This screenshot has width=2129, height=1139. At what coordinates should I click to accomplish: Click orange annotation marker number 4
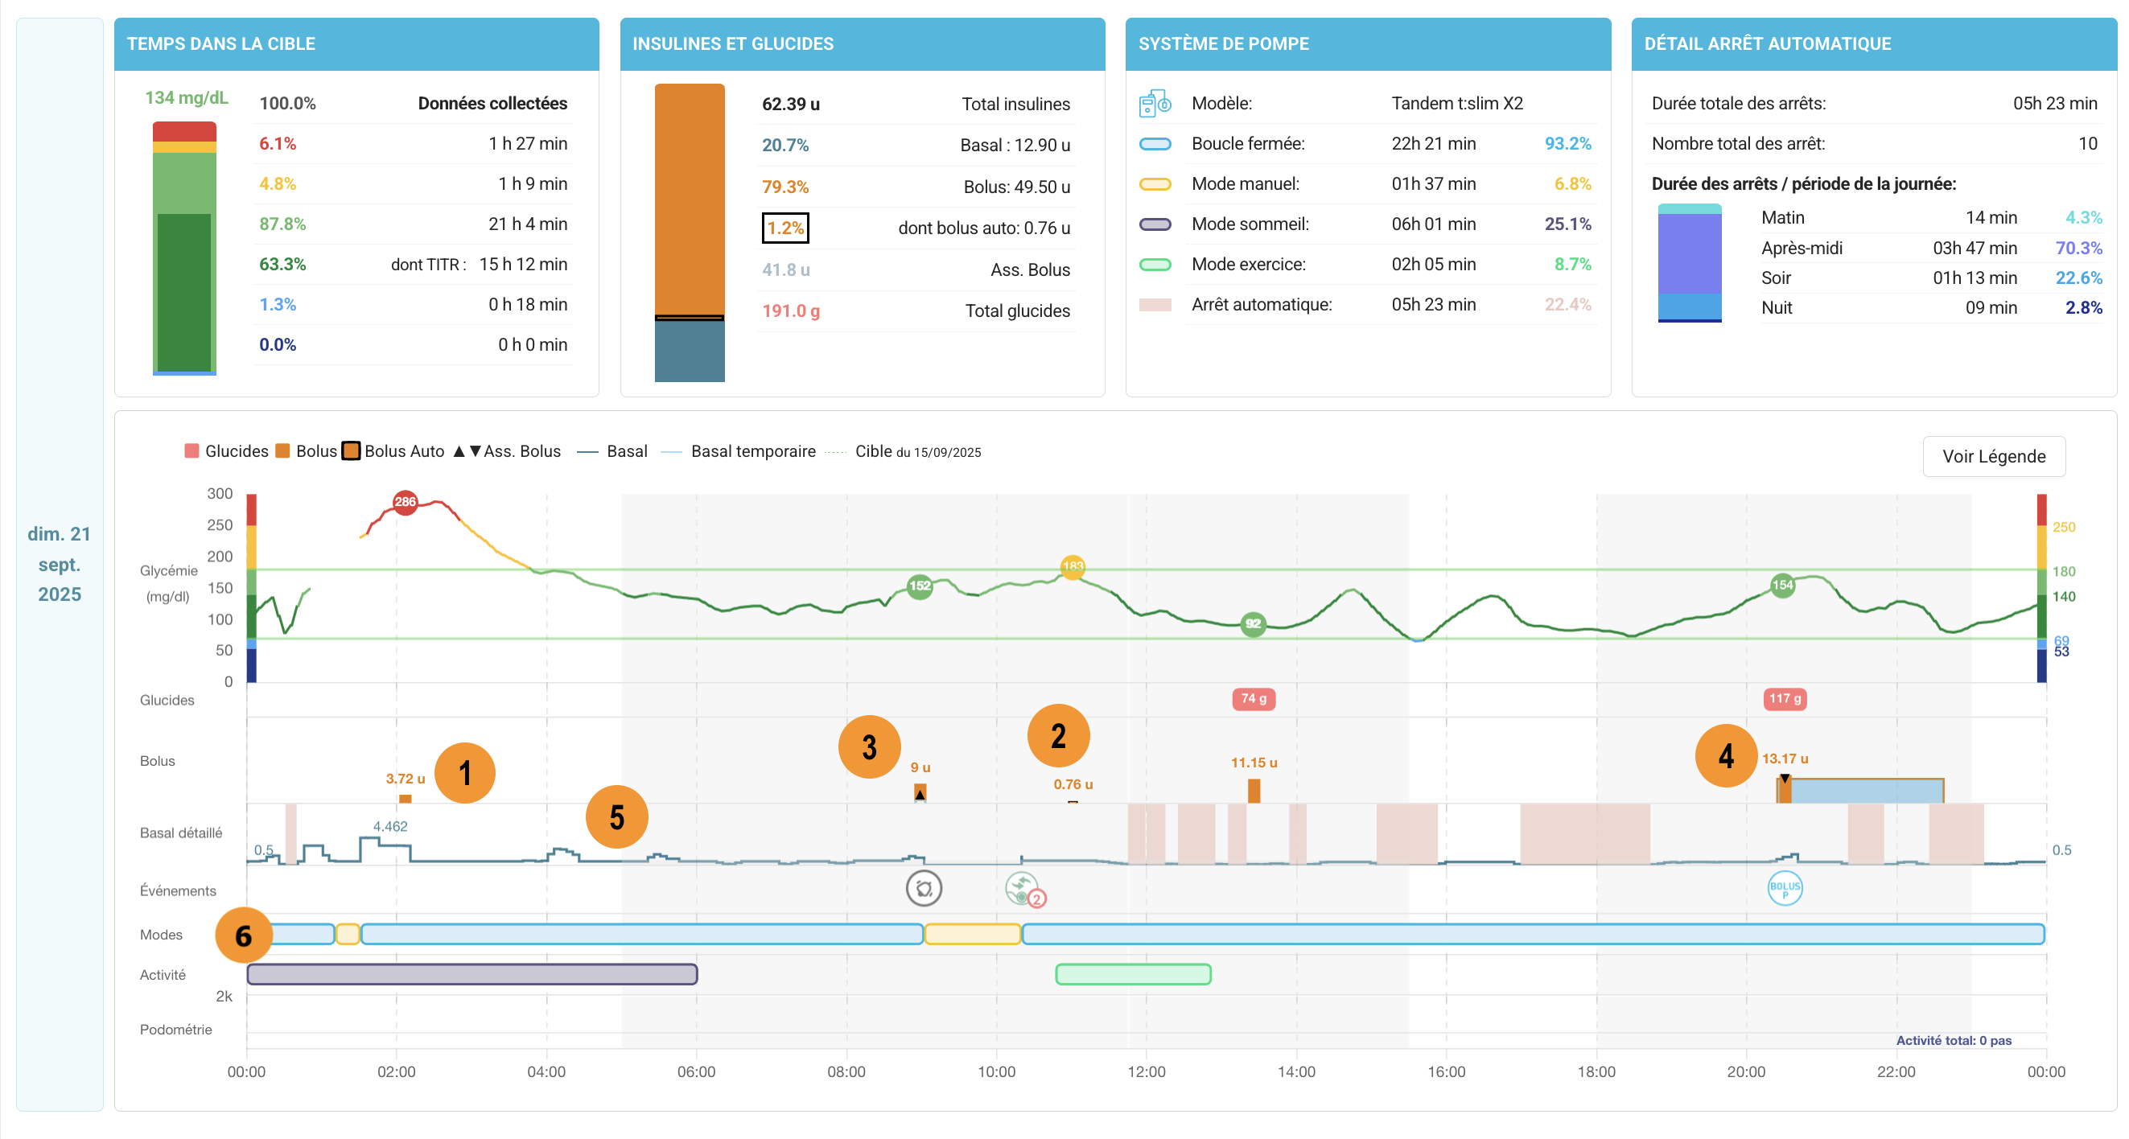[1726, 755]
